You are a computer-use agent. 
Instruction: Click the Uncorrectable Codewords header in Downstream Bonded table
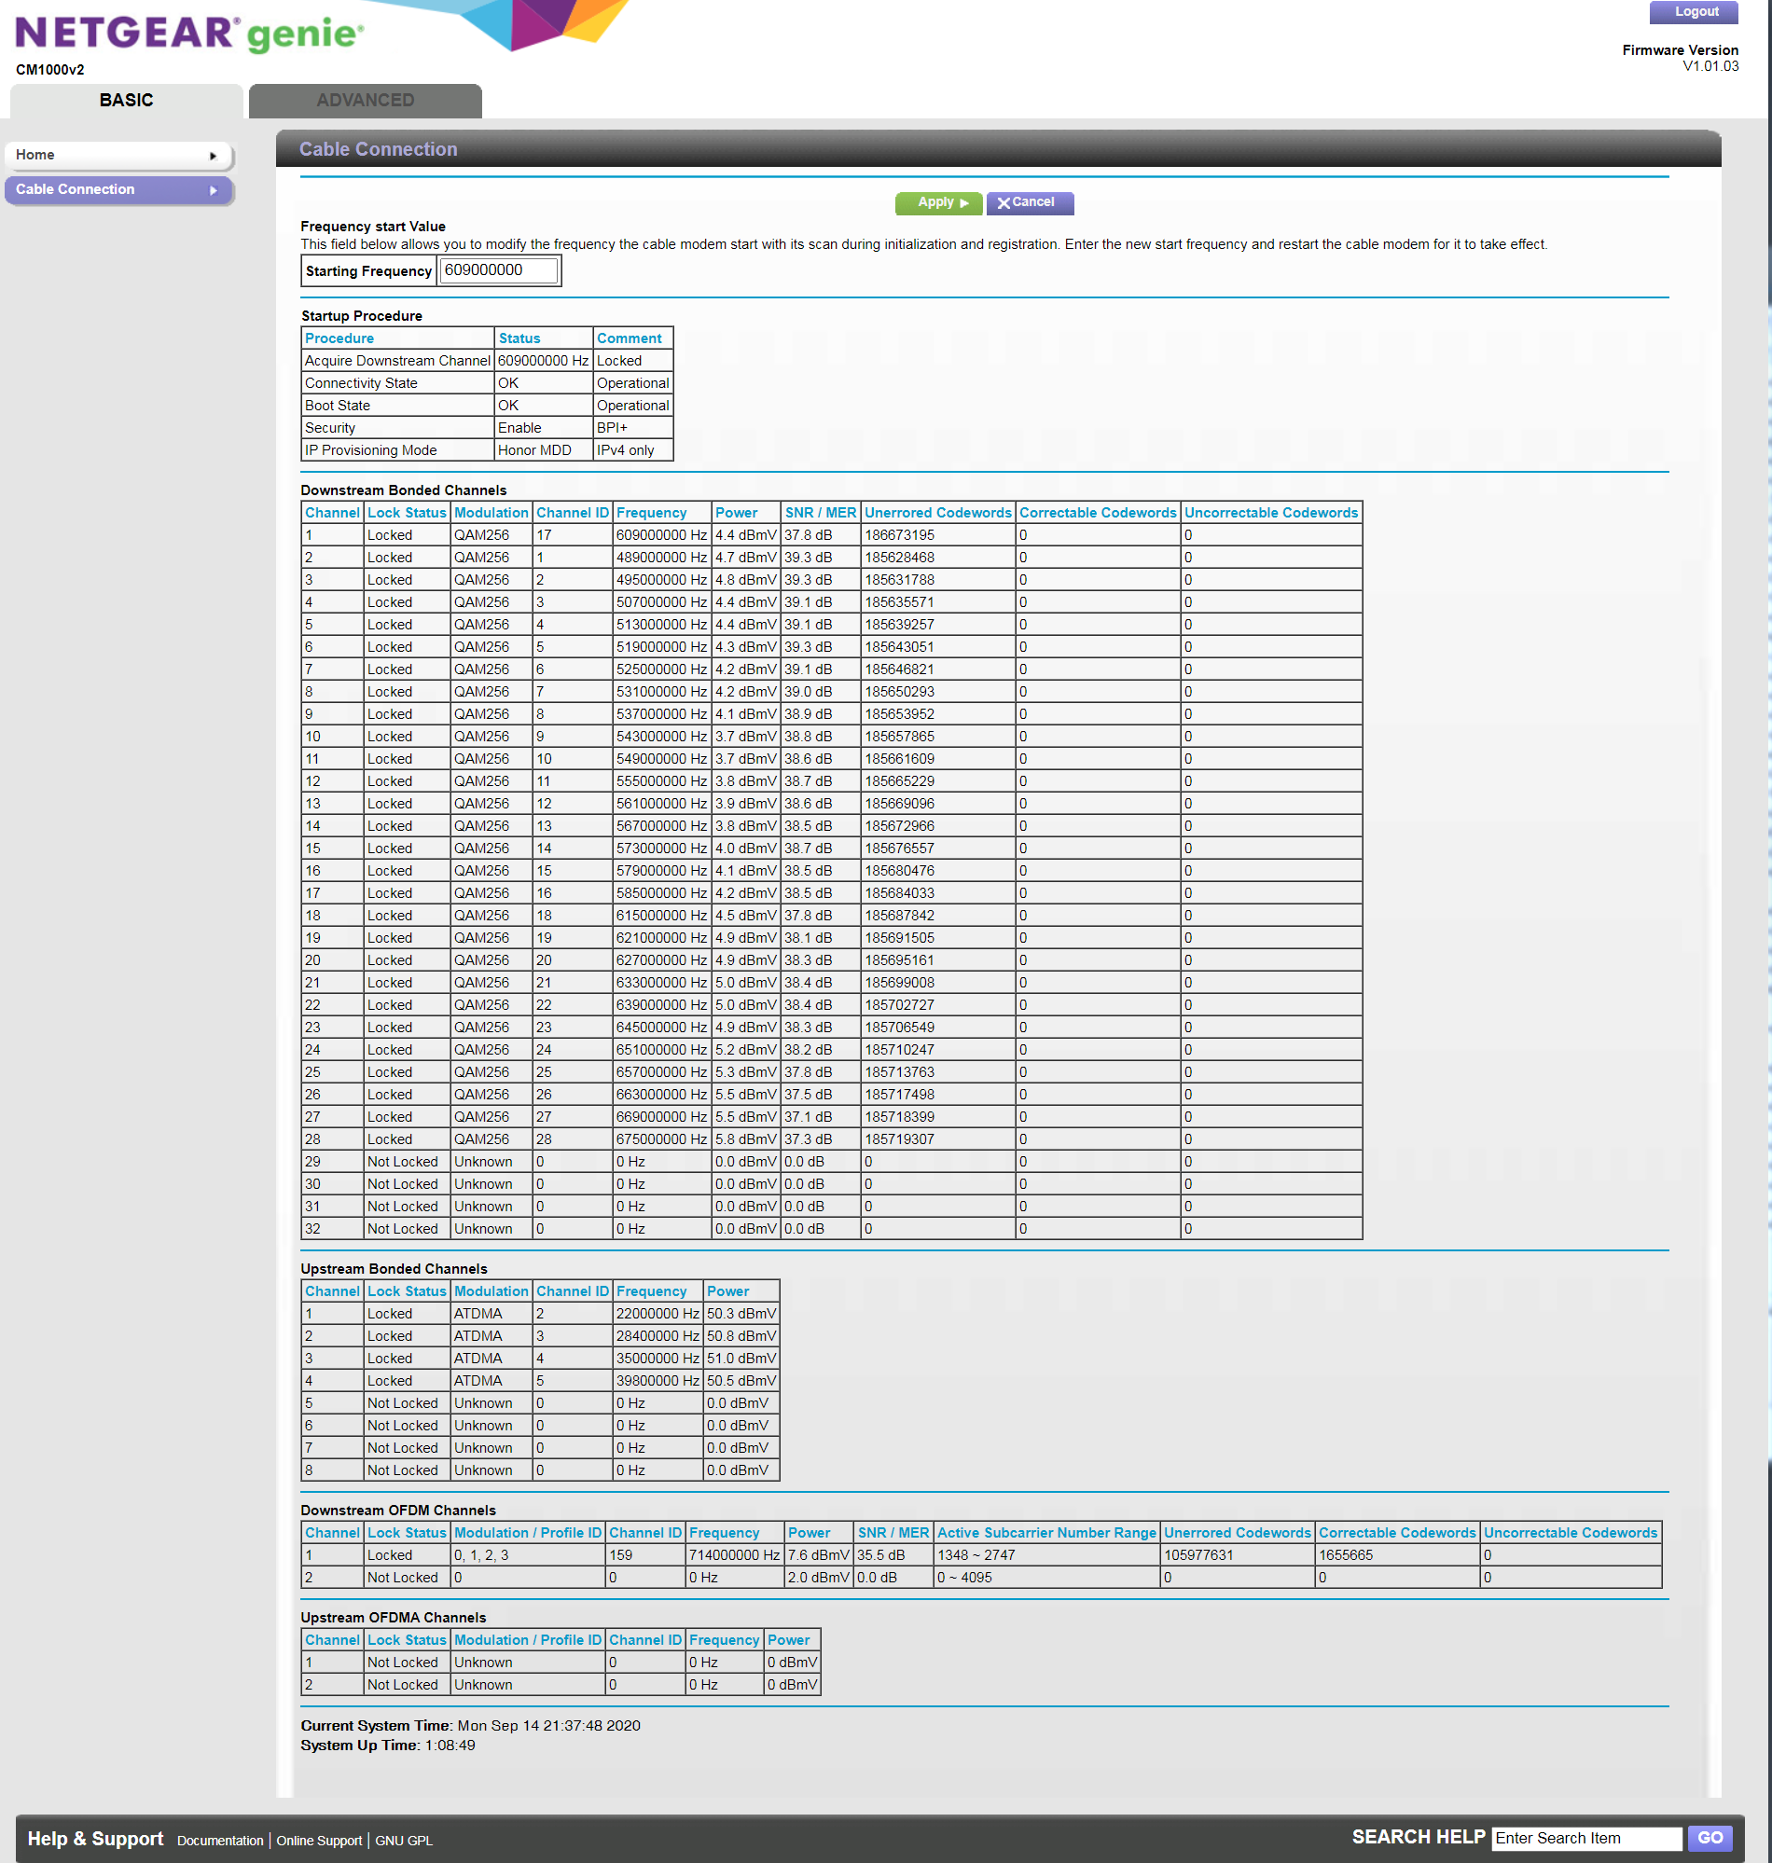[1270, 513]
